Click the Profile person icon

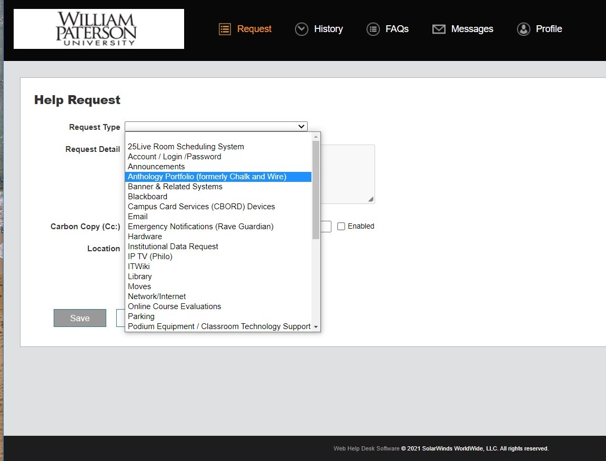(x=523, y=29)
